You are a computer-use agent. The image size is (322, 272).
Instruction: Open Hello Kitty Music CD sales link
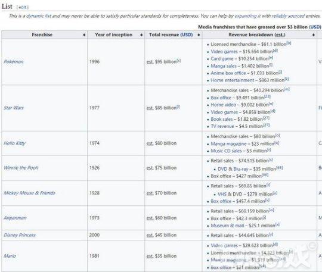tap(226, 151)
